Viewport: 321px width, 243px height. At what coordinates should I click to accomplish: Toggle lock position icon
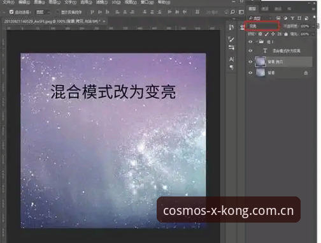point(273,34)
